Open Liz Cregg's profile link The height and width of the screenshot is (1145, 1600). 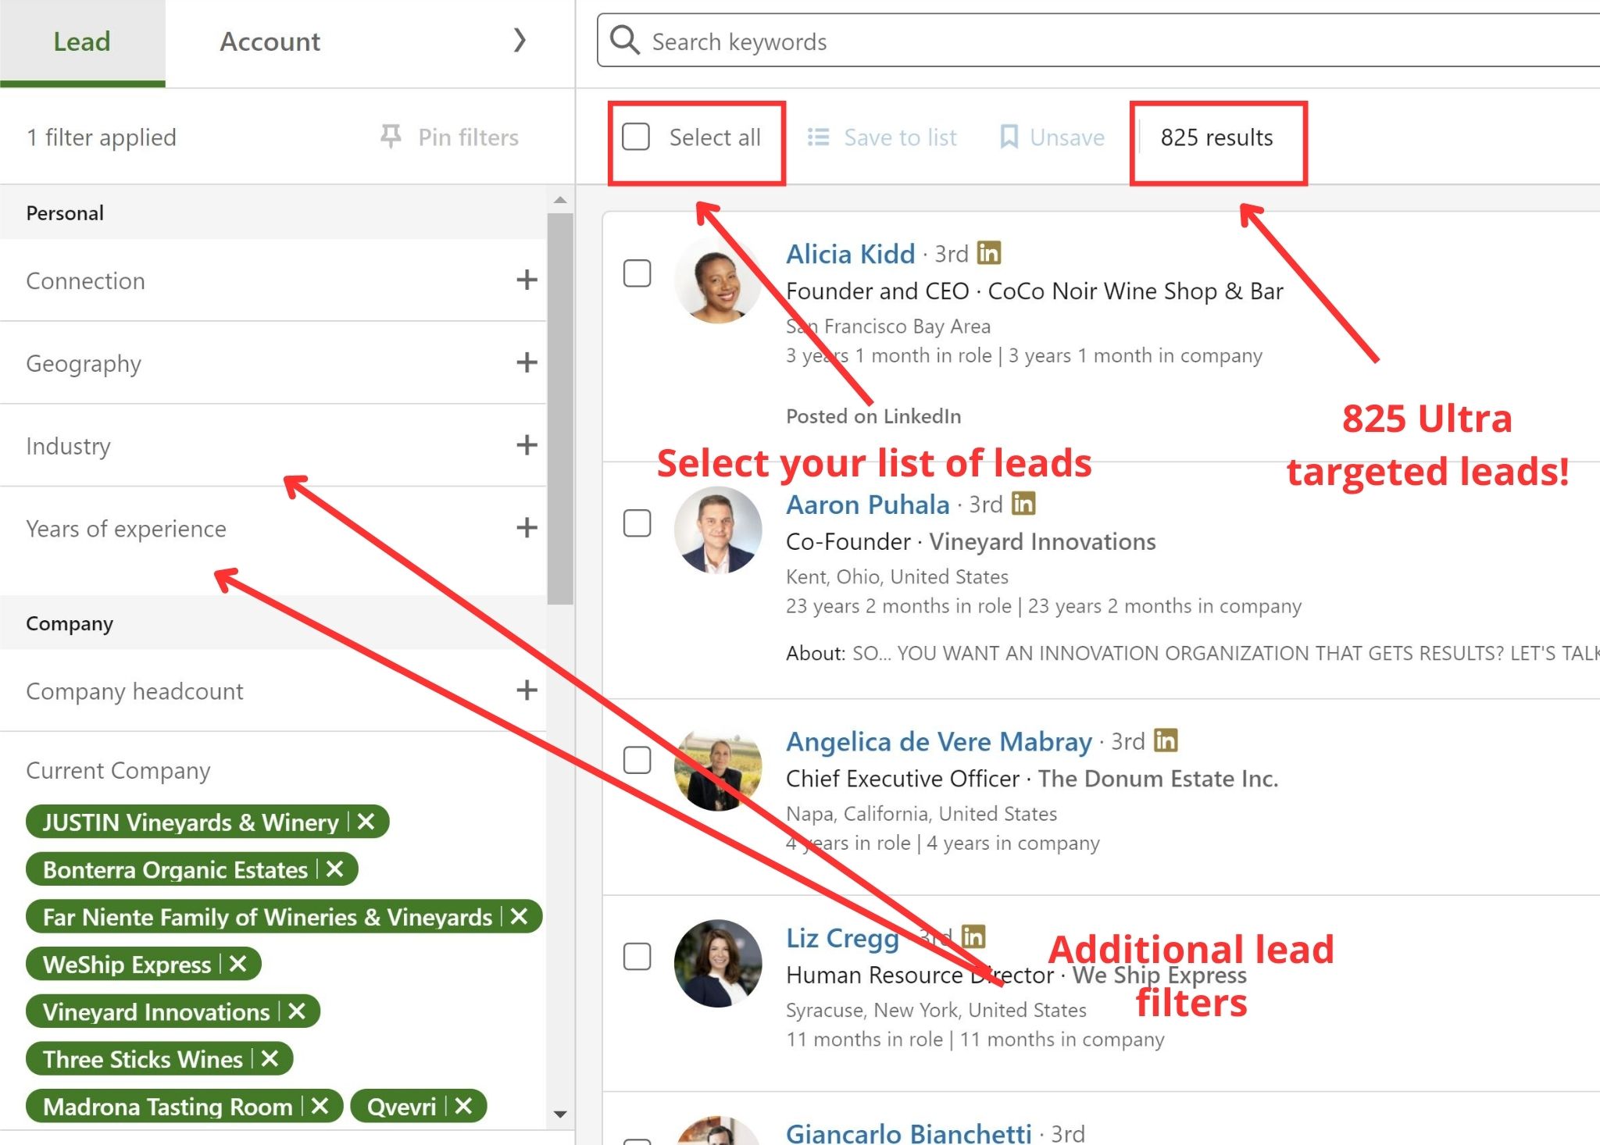pyautogui.click(x=842, y=937)
